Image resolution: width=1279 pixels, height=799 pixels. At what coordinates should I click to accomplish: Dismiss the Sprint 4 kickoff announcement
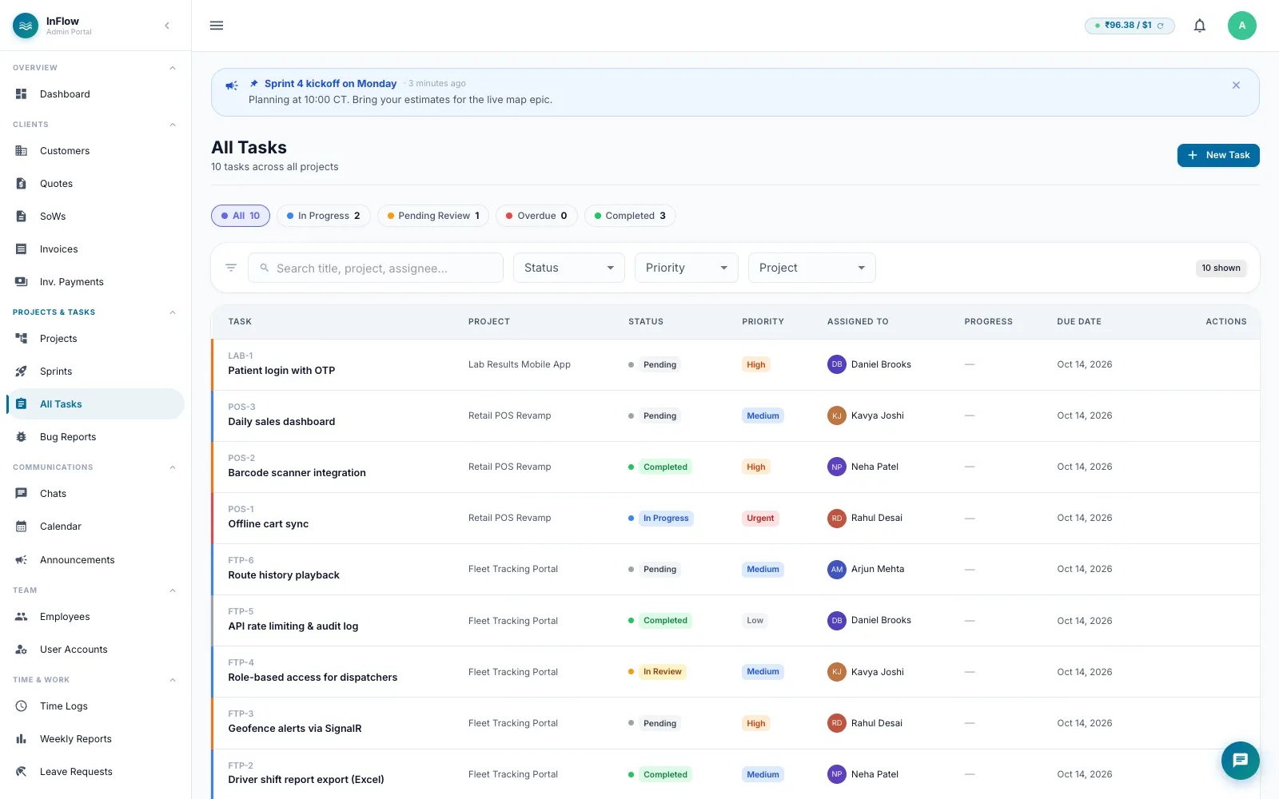(x=1236, y=85)
